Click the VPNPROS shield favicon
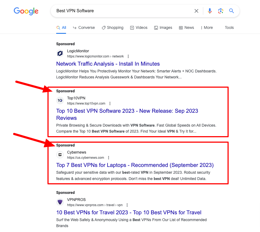Image resolution: width=260 pixels, height=232 pixels. click(x=60, y=202)
